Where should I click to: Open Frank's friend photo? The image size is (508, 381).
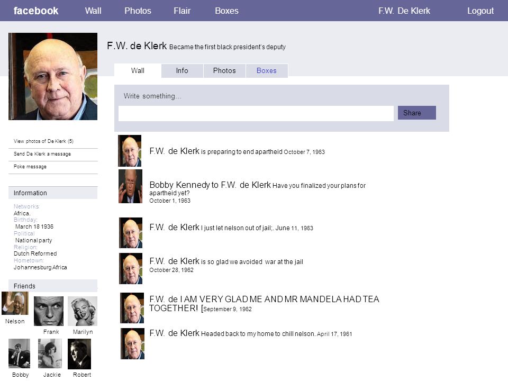coord(49,311)
